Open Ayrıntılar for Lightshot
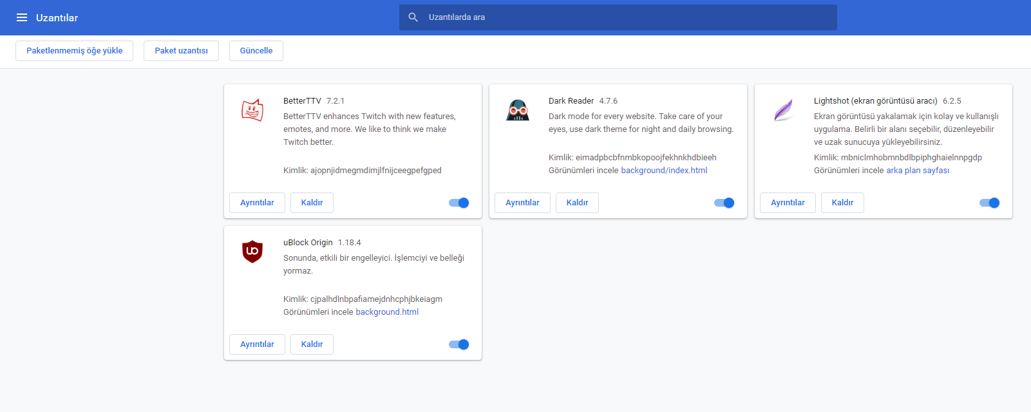Screen dimensions: 1031x412 click(788, 203)
